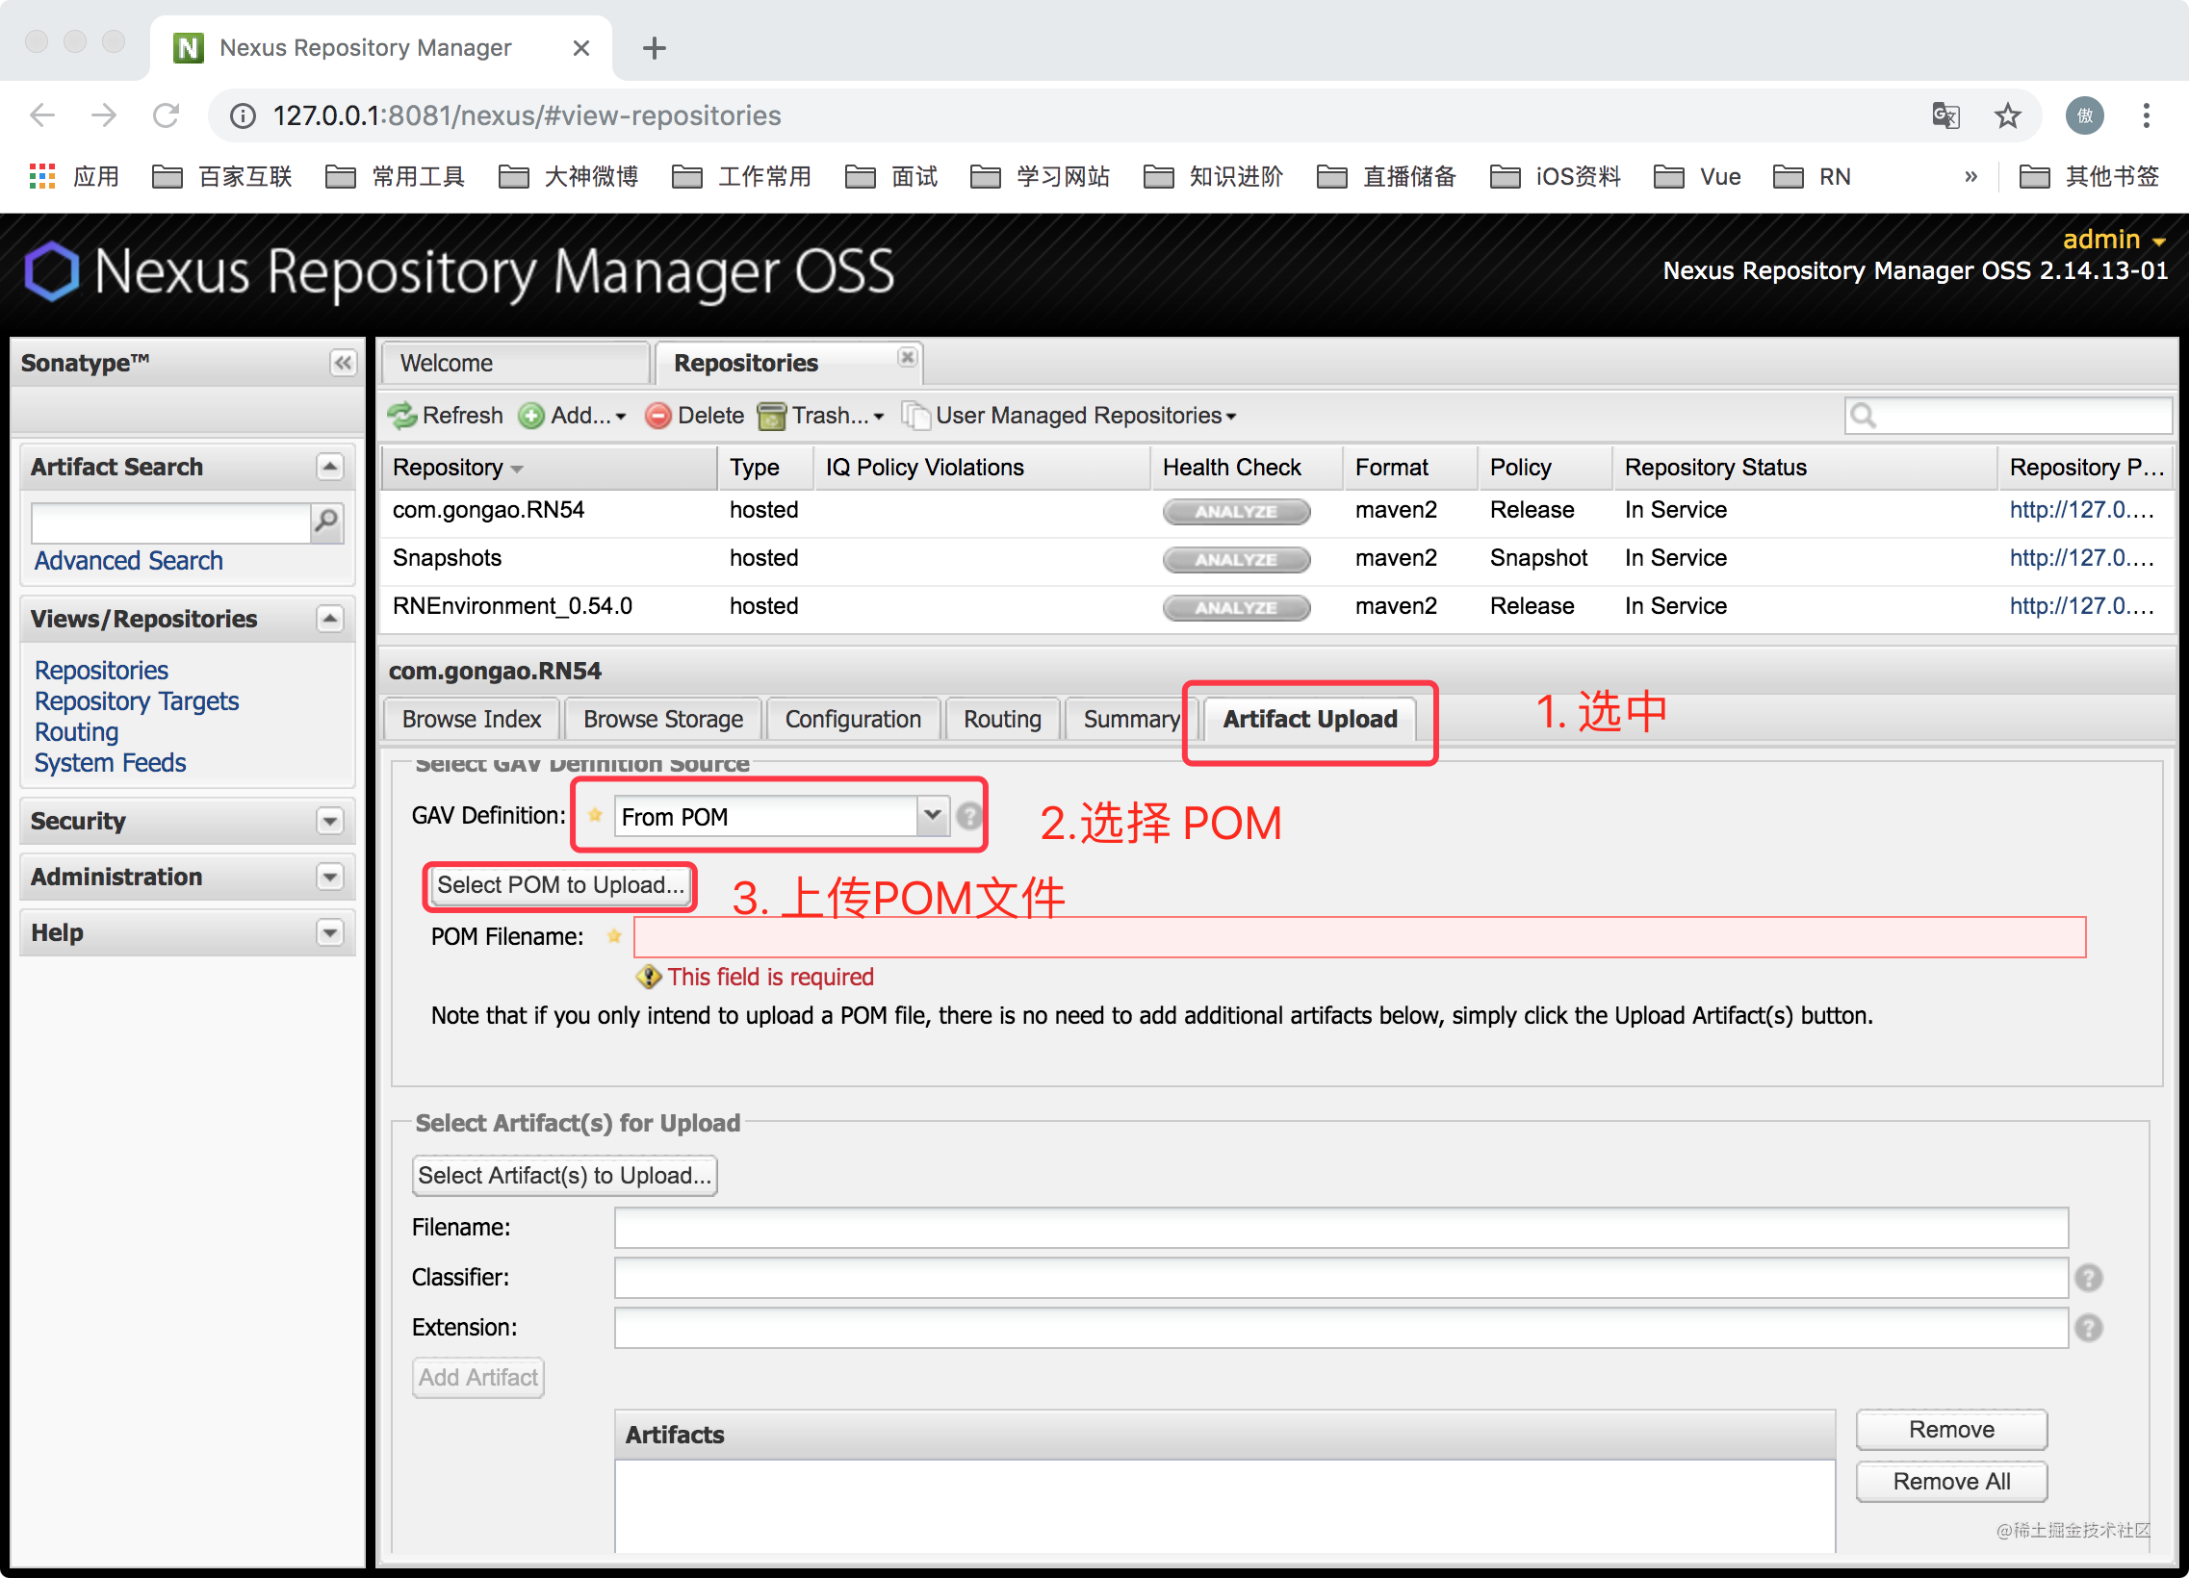Click the ANALYZE button for Snapshots
2189x1578 pixels.
click(1237, 561)
